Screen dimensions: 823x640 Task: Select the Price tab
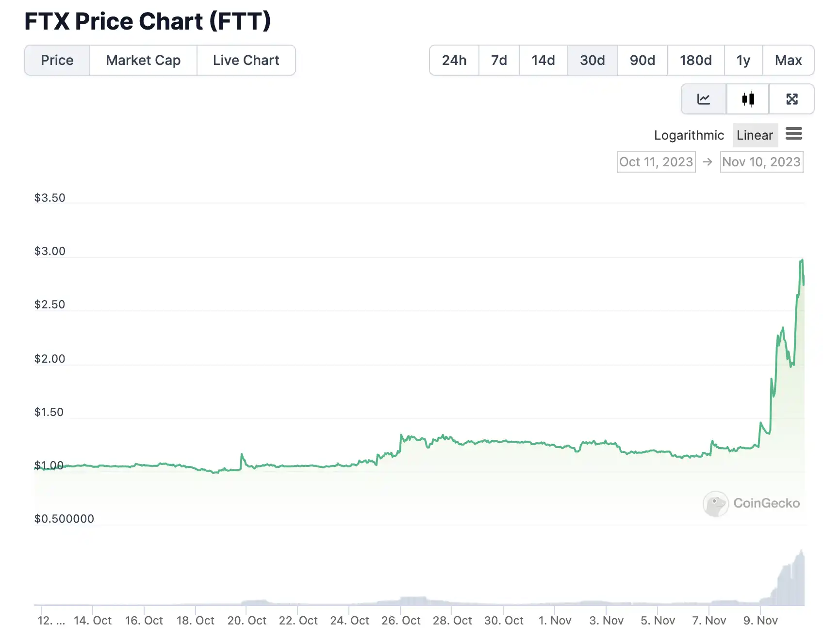click(57, 60)
